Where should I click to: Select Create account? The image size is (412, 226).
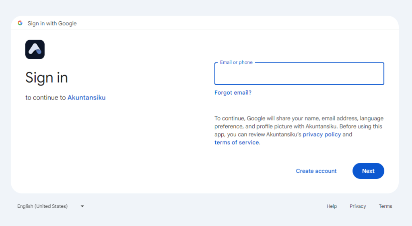[x=316, y=171]
